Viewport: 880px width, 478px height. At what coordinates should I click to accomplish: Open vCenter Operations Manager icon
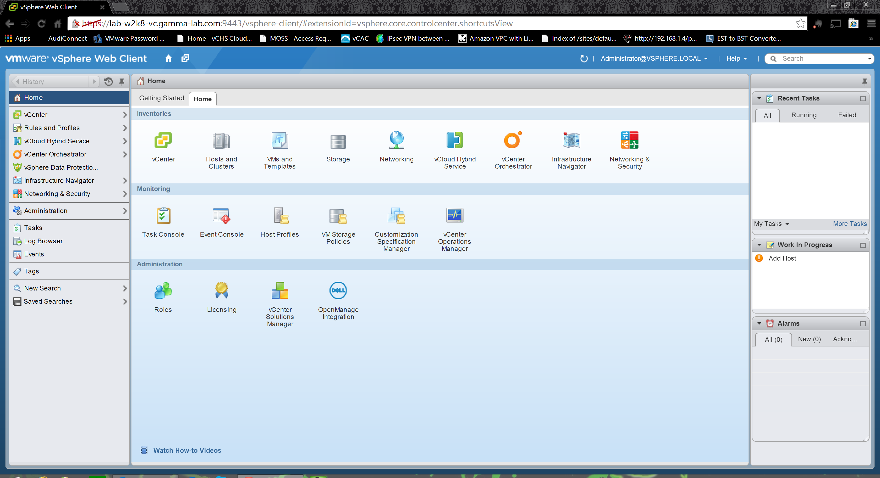point(454,216)
